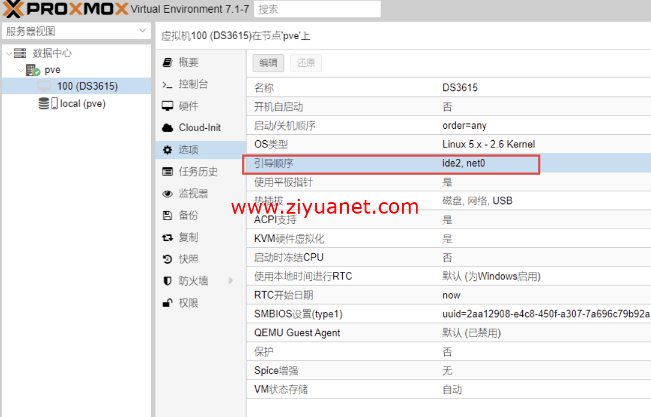Click the Cloud-Init cloud icon
The height and width of the screenshot is (417, 651).
(x=167, y=128)
